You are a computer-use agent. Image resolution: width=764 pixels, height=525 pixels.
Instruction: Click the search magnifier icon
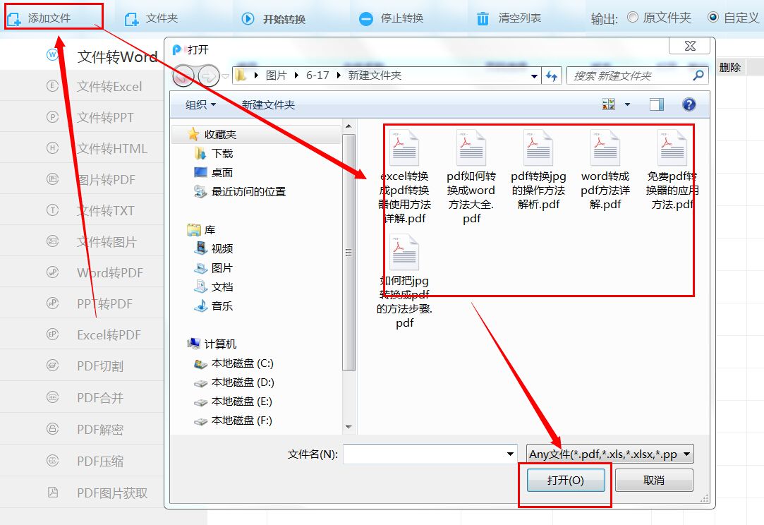click(698, 76)
